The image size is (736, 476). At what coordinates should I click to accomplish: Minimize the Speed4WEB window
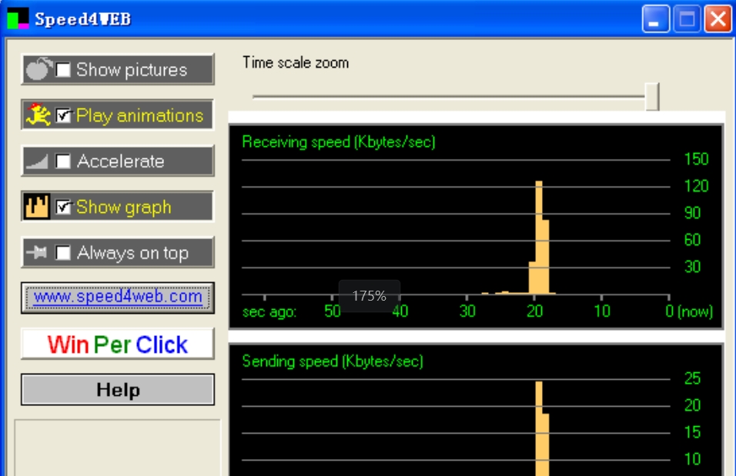tap(656, 18)
